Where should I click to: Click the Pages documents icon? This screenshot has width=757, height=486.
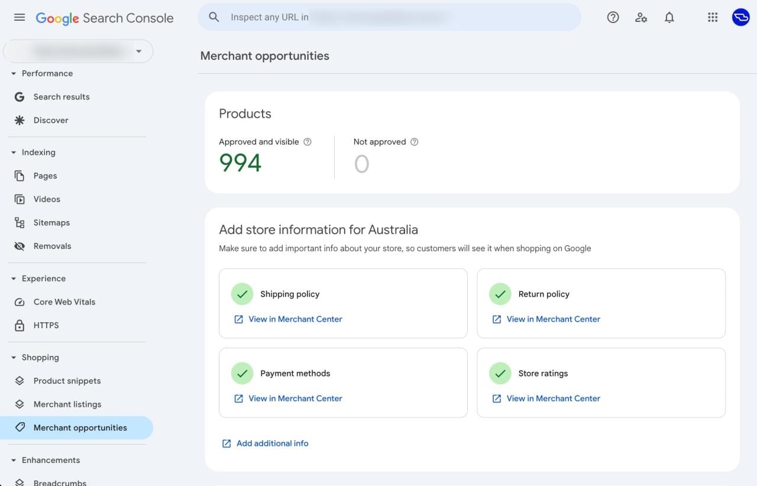click(x=20, y=176)
